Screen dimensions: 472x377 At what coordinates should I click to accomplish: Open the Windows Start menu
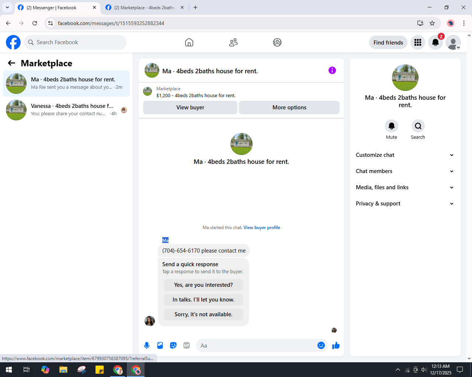9,370
